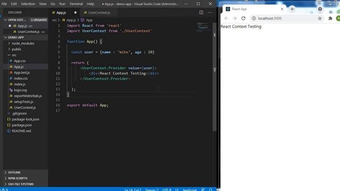Select App.js in the src folder
The image size is (340, 191).
pyautogui.click(x=19, y=67)
